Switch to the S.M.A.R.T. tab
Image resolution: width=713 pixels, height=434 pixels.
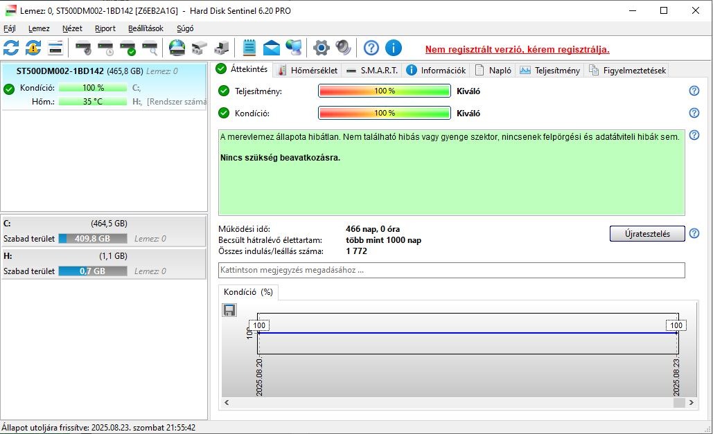point(371,71)
